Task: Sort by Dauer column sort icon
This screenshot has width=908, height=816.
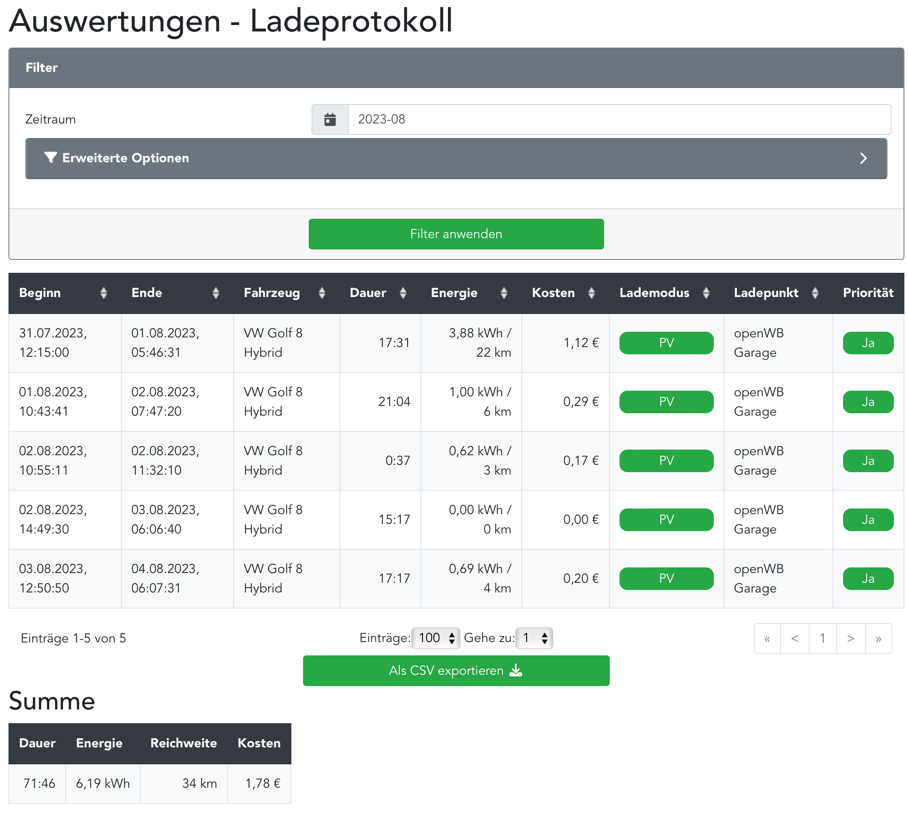Action: pos(403,293)
